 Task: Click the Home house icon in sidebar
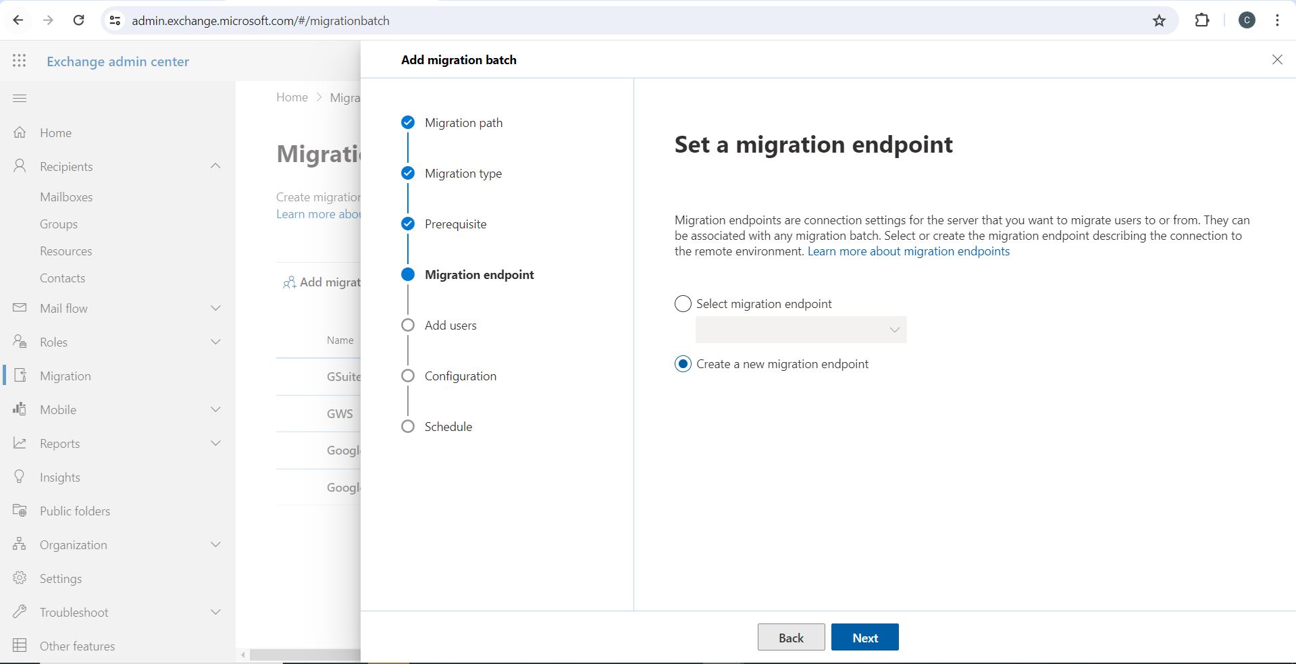tap(20, 132)
